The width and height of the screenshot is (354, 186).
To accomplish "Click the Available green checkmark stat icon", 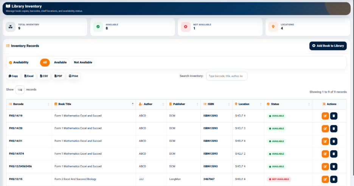I will pyautogui.click(x=98, y=26).
